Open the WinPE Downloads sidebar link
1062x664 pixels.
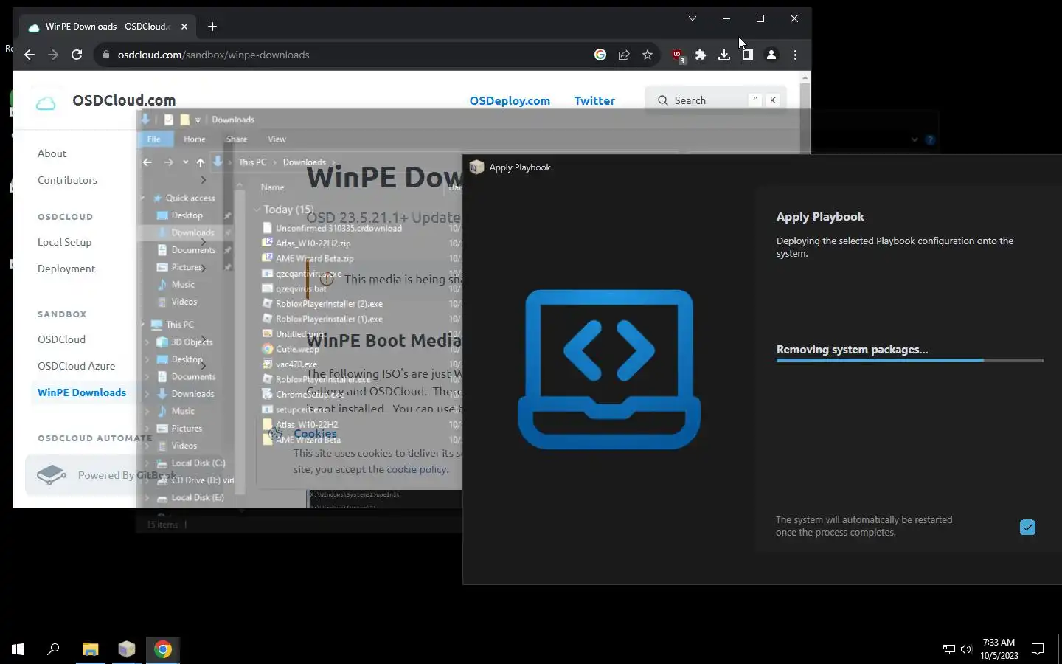[82, 392]
